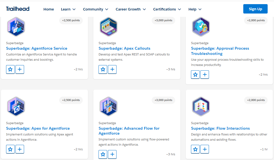Viewport: 274px width, 160px height.
Task: Go to the Trailhead logo homepage
Action: click(x=18, y=9)
